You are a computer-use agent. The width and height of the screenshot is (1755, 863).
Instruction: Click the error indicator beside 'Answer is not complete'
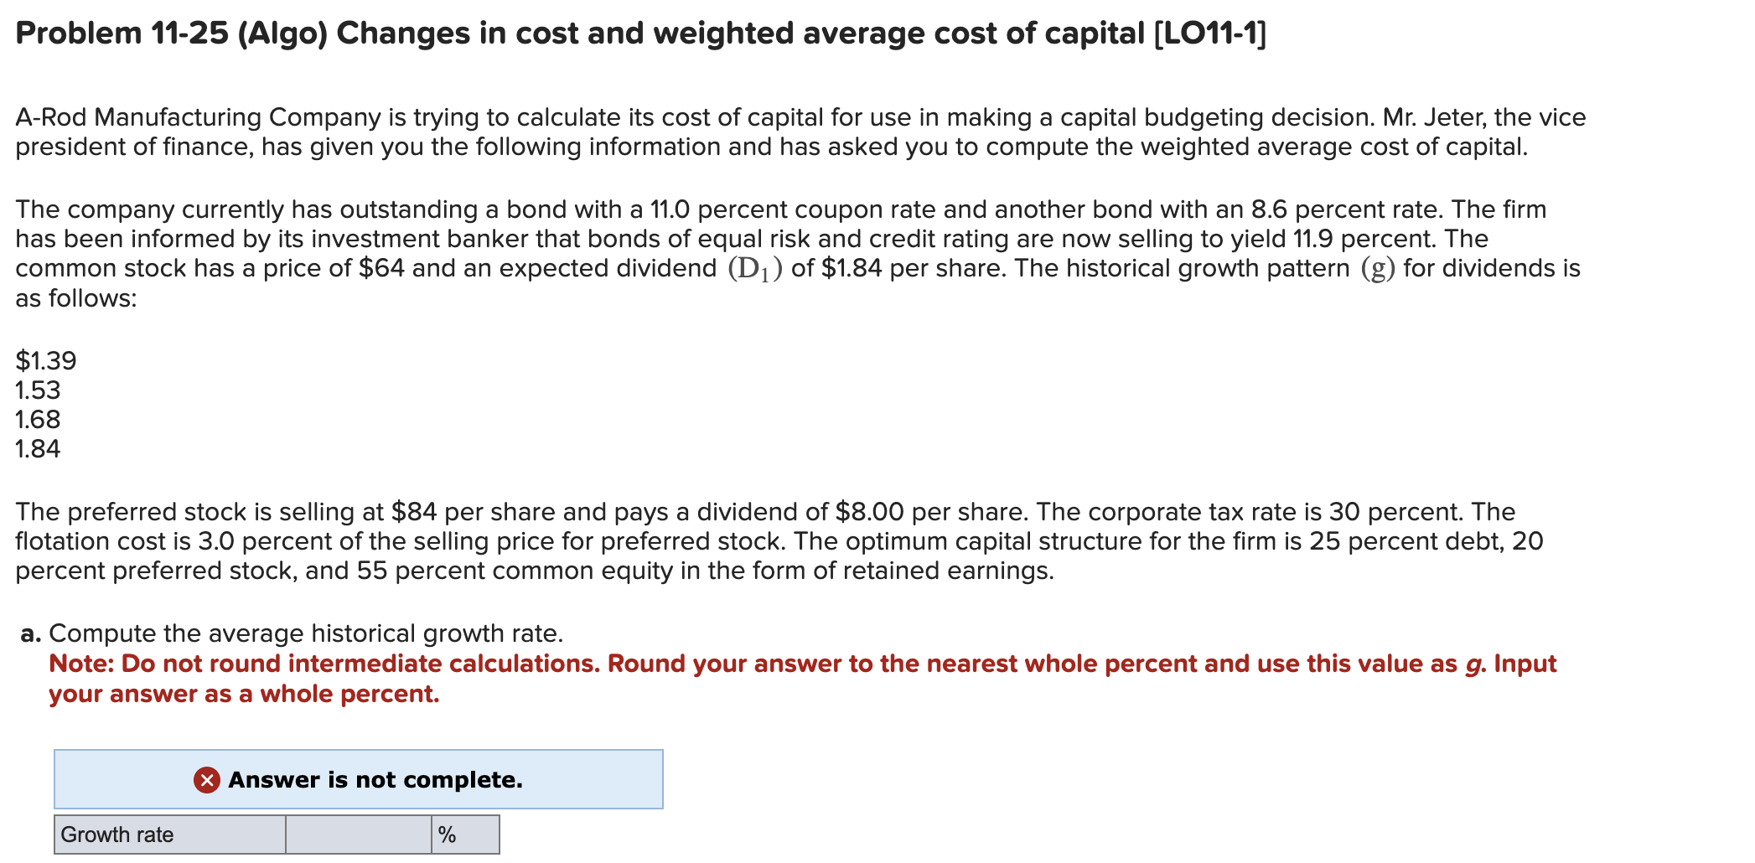206,780
